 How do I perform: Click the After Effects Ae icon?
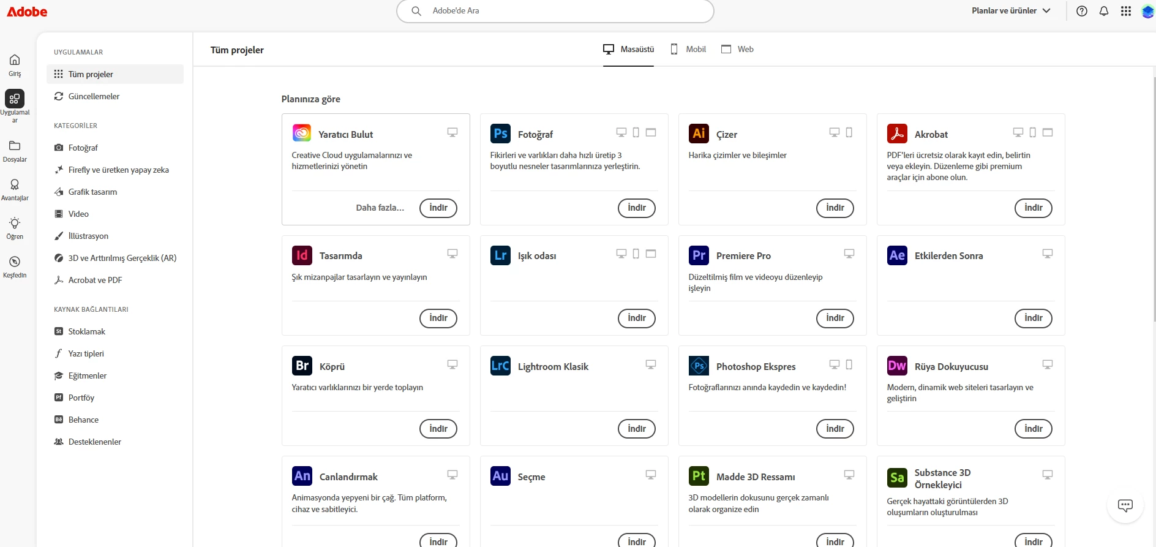pos(897,255)
